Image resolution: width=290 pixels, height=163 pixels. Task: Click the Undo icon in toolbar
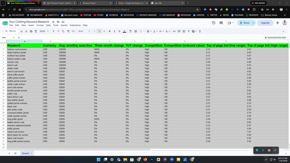coord(22,31)
